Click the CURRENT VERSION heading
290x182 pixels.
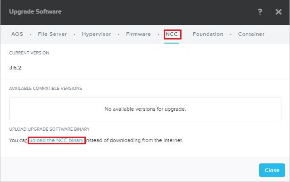(x=29, y=53)
